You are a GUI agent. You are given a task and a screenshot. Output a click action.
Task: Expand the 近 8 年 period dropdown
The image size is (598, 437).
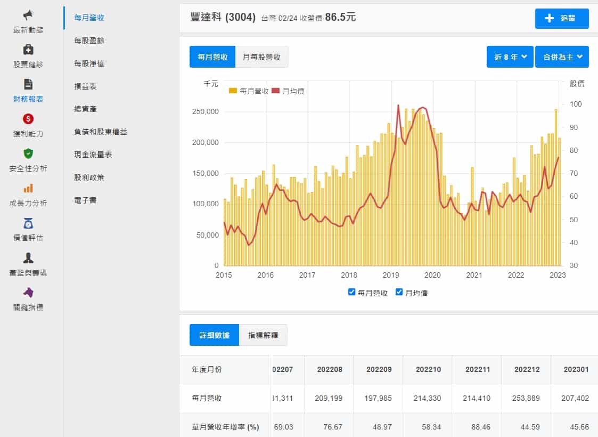pyautogui.click(x=510, y=57)
